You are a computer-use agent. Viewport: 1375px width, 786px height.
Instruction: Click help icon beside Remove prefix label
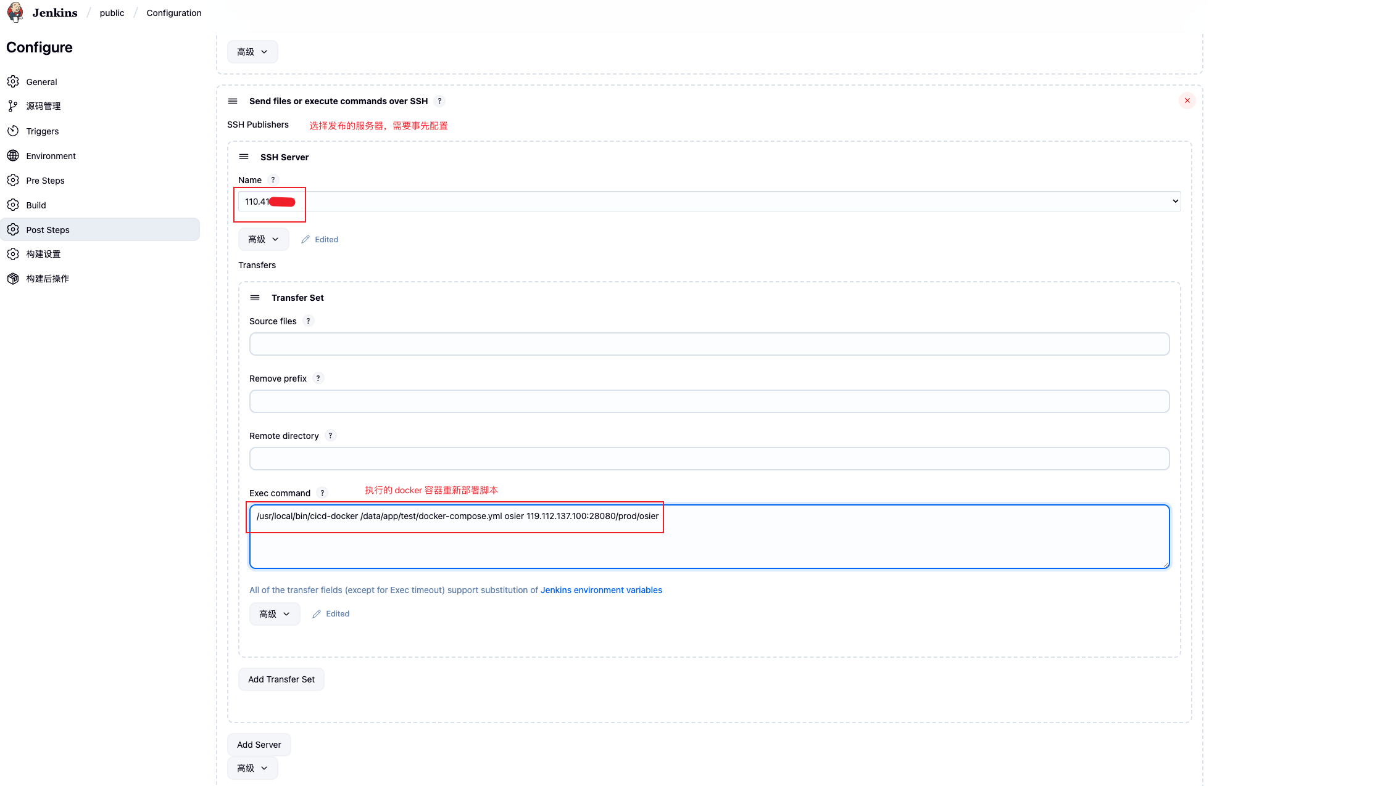tap(318, 379)
